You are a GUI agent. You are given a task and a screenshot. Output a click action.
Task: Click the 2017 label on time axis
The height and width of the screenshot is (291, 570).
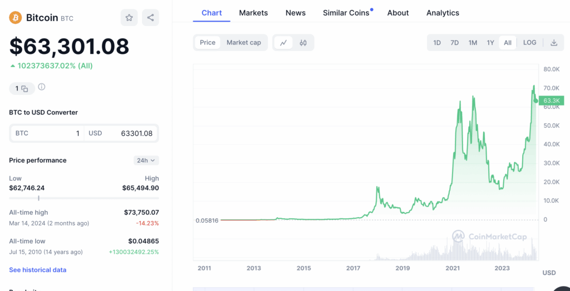[x=353, y=268]
